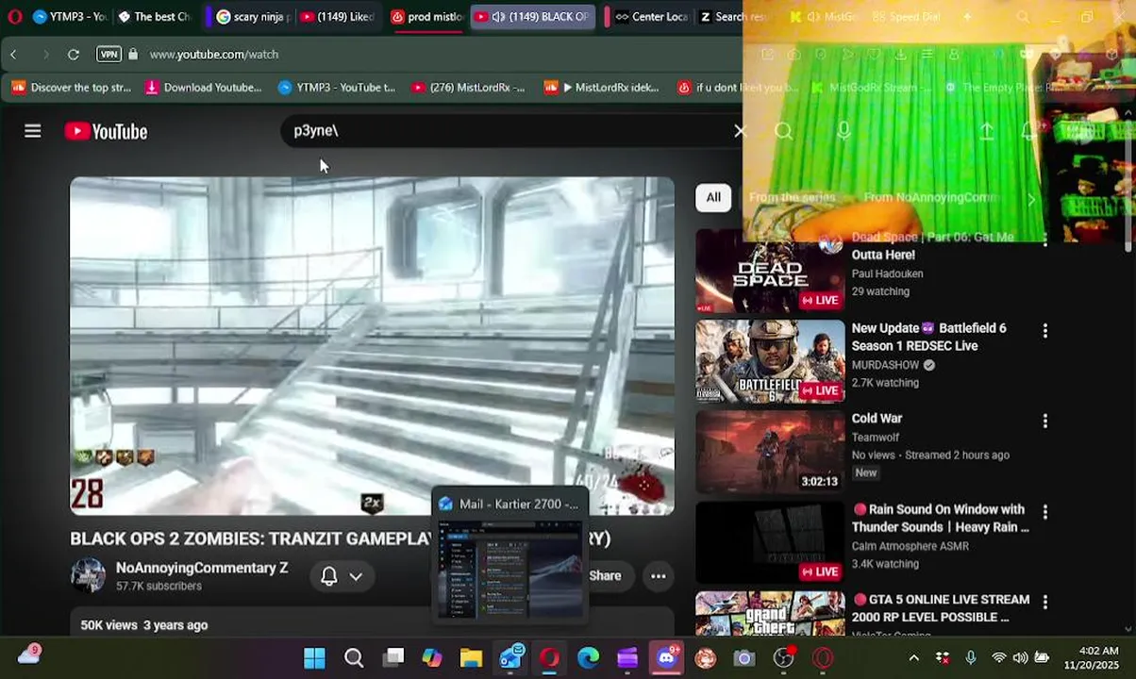Click the Share button
1136x679 pixels.
604,576
